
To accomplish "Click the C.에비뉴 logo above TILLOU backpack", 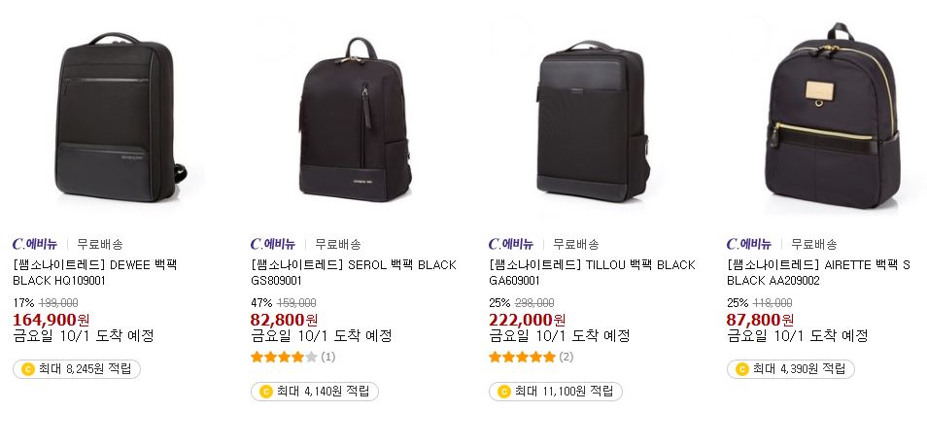I will [511, 244].
